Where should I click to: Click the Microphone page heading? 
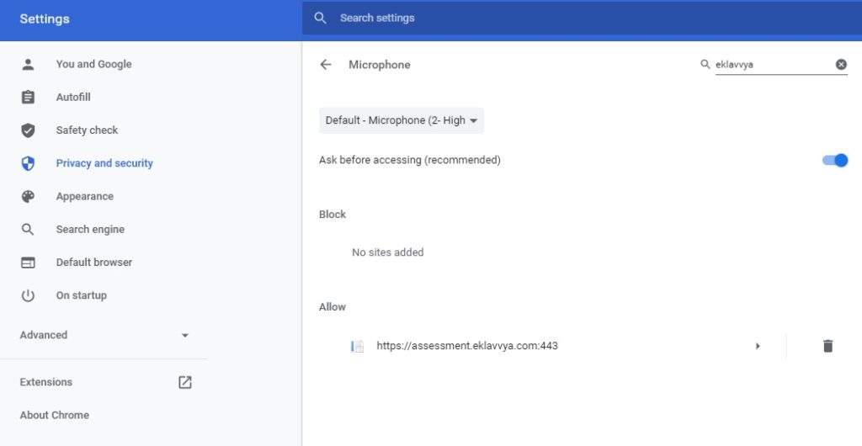click(x=380, y=65)
